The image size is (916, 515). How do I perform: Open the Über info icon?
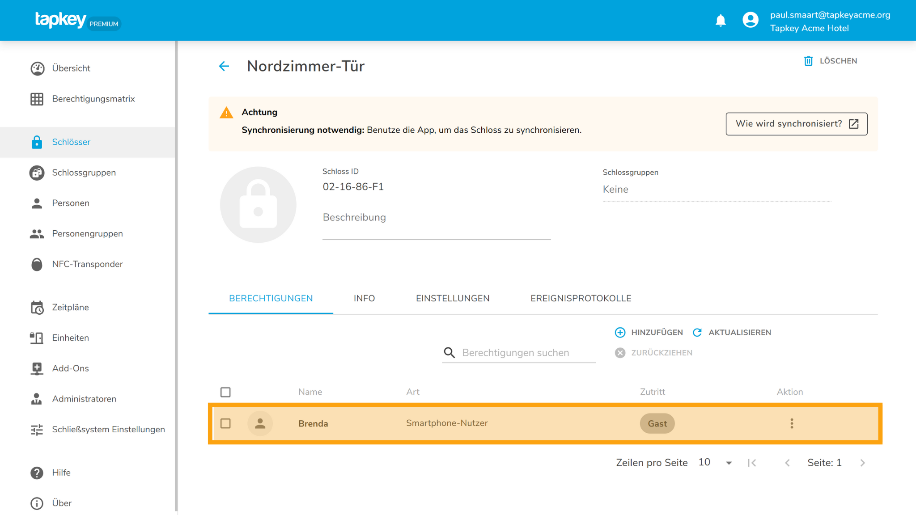(37, 503)
